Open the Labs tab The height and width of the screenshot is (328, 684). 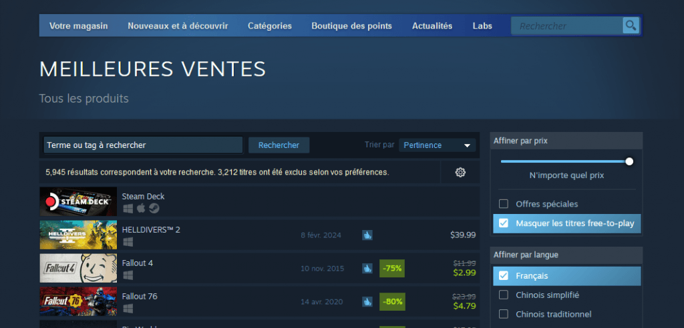[482, 26]
